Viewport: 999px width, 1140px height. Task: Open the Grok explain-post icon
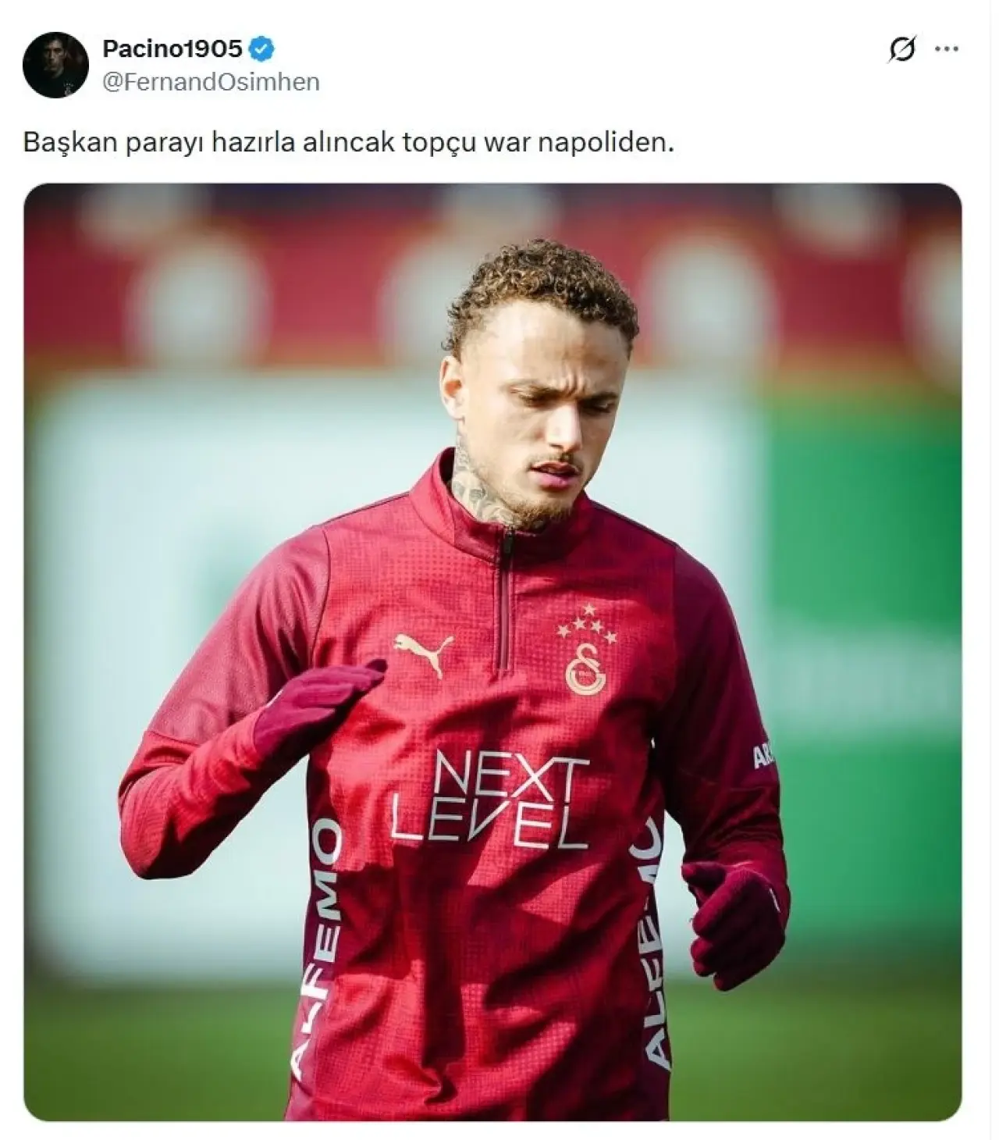pos(901,50)
